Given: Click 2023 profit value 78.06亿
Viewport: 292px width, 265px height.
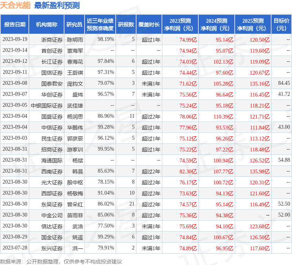Looking at the screenshot, I should point(188,117).
